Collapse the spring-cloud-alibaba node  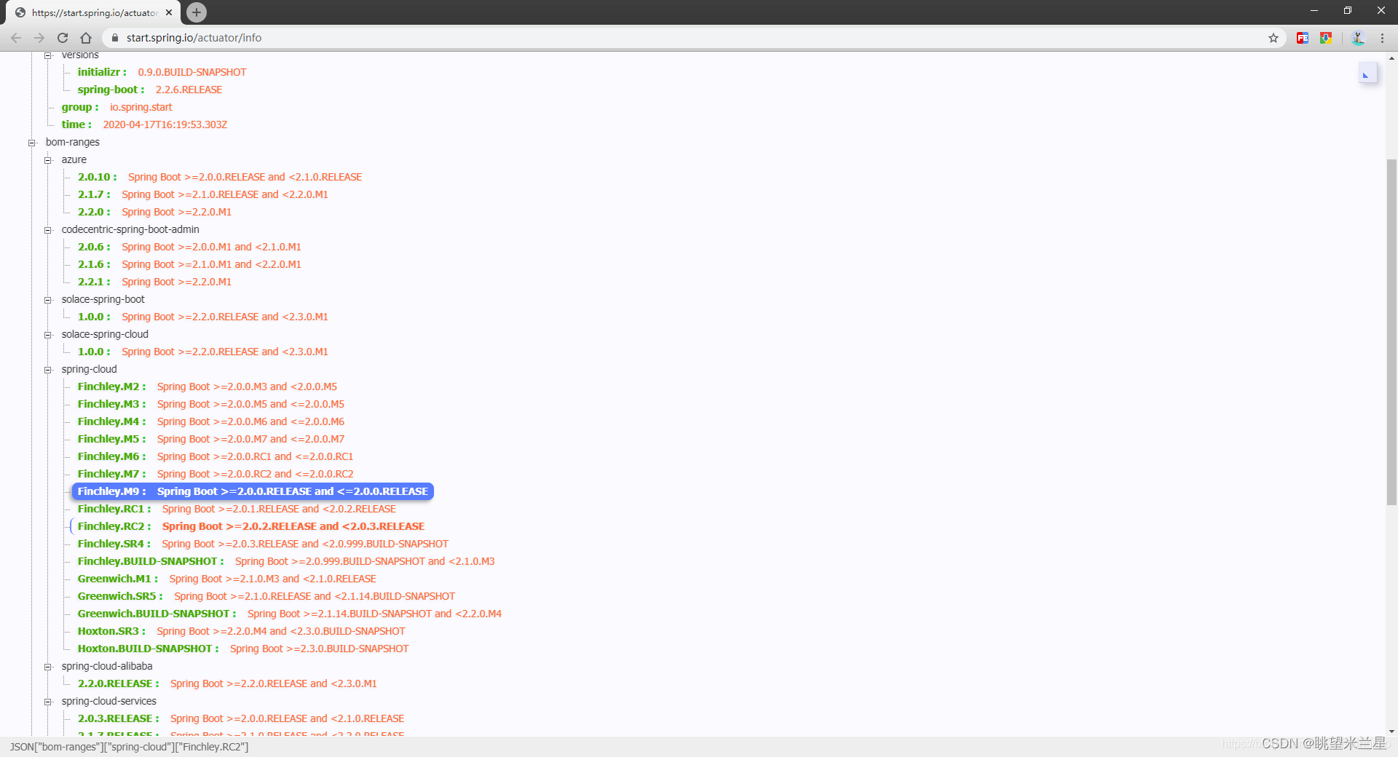pyautogui.click(x=48, y=667)
